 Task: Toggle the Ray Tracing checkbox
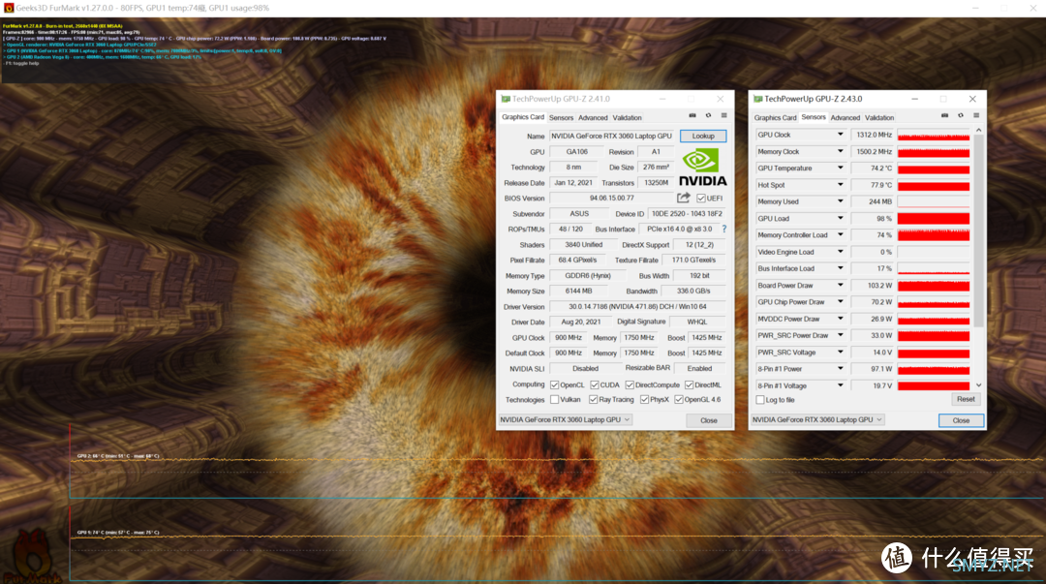593,400
